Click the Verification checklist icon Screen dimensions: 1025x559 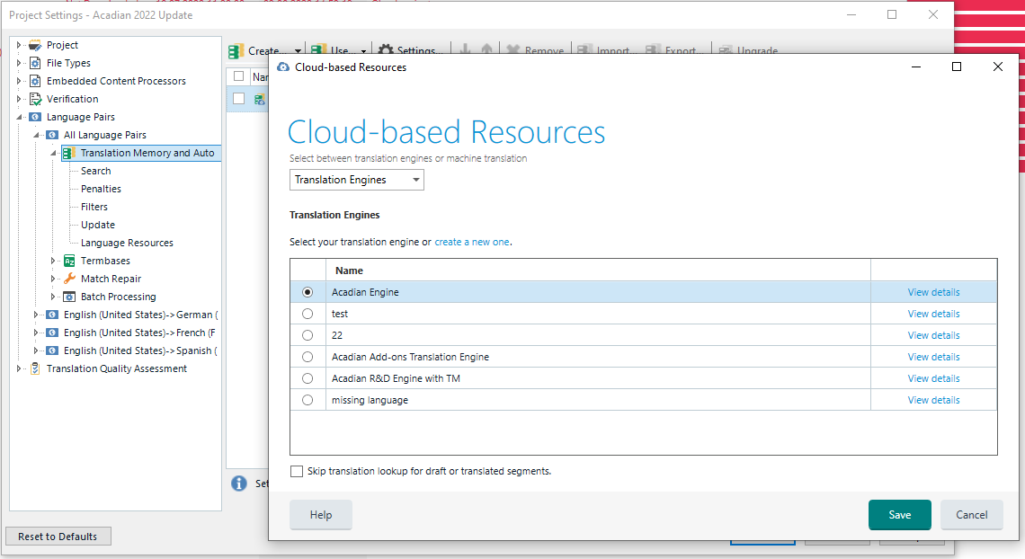pyautogui.click(x=35, y=99)
